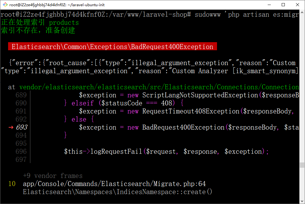
Task: Click the green text '正在处理索引 products'
Action: [40, 23]
